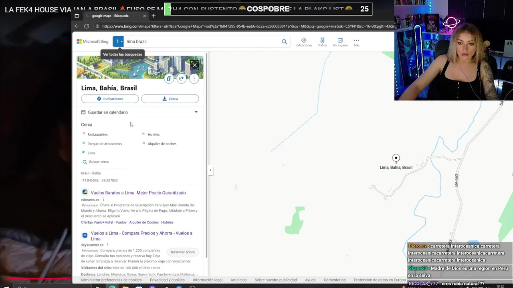Viewport: 513px width, 288px height.
Task: Click the "Reservar ahora" button
Action: [x=183, y=252]
